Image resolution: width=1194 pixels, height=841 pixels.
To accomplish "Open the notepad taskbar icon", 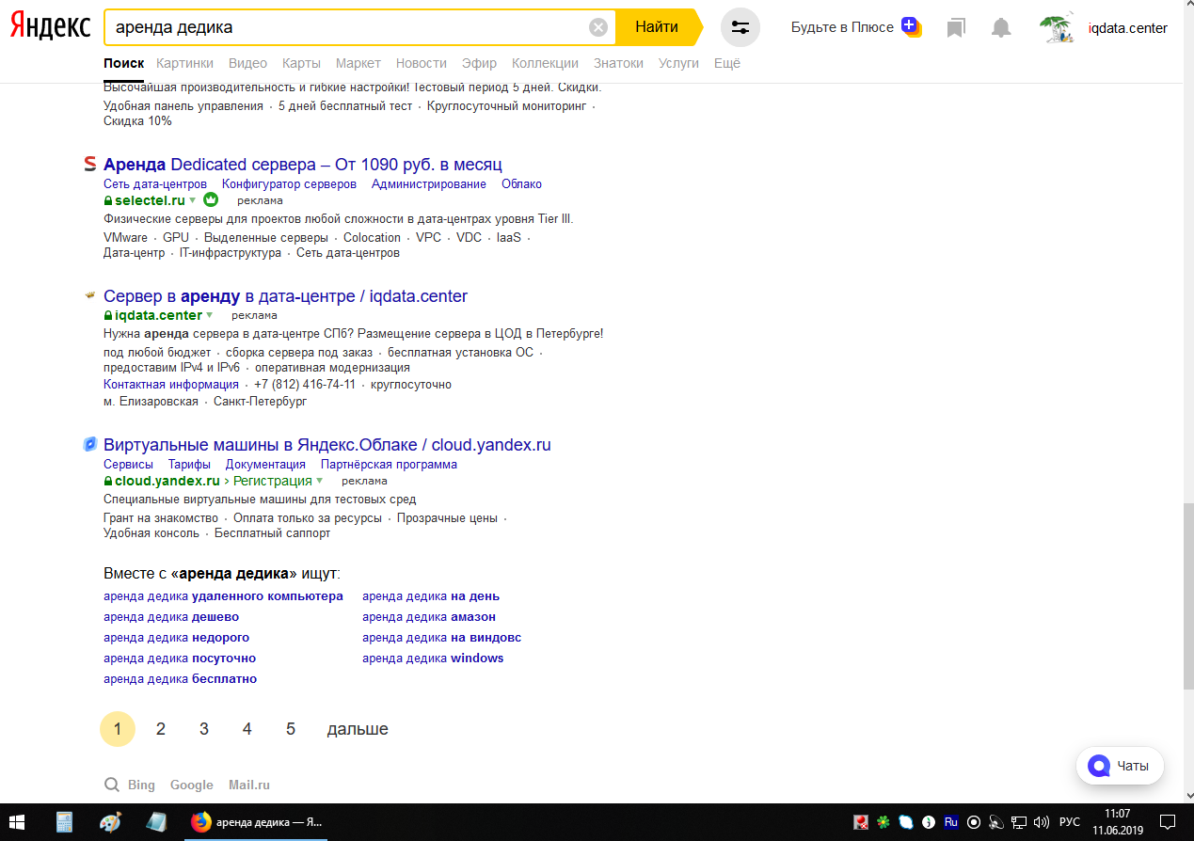I will coord(156,822).
